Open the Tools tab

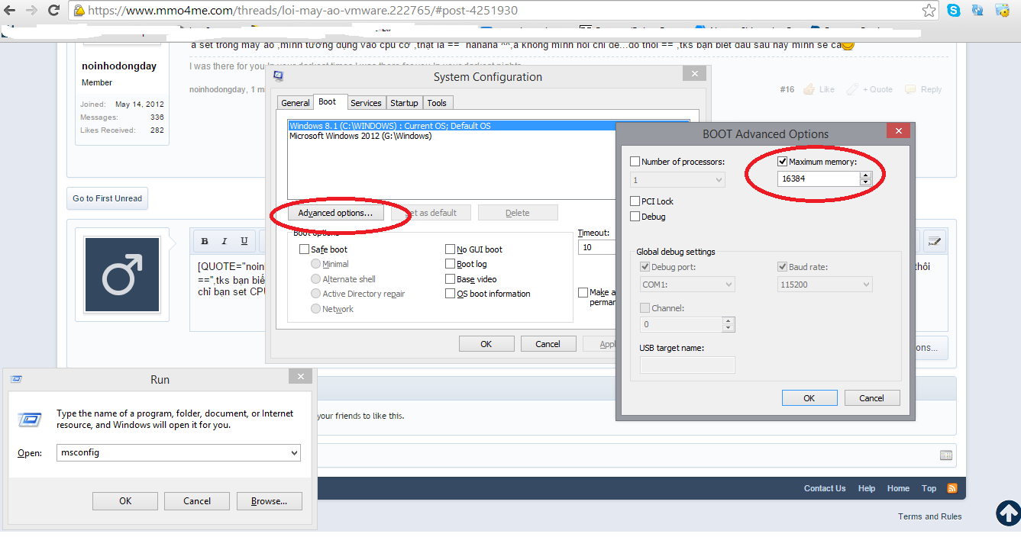(437, 103)
